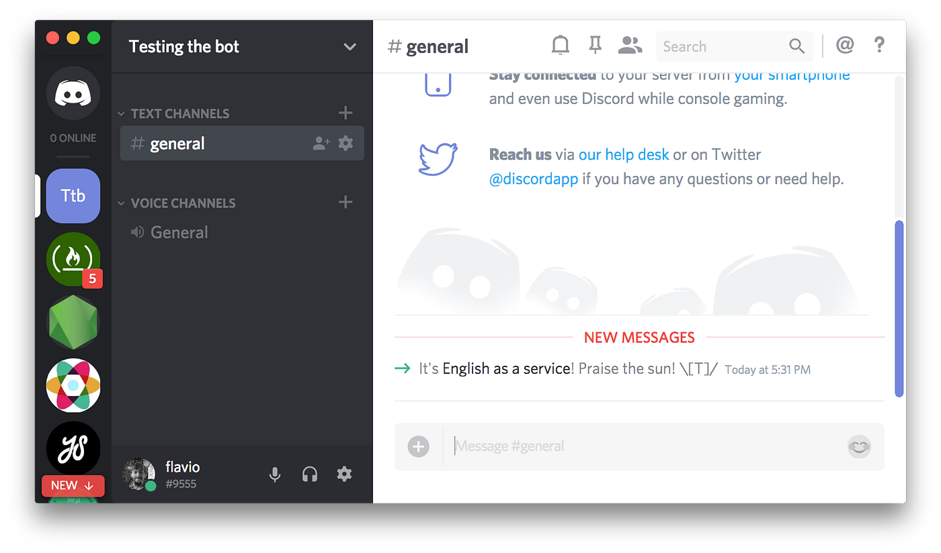
Task: Open the emoji picker
Action: tap(859, 446)
